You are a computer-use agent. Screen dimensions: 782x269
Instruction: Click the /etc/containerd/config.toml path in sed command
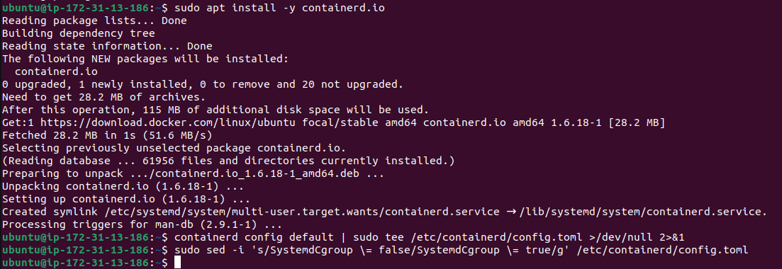662,250
